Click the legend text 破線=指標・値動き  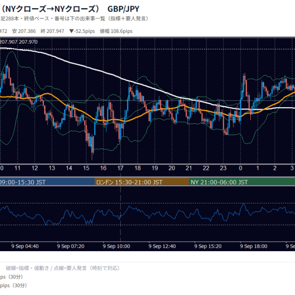pyautogui.click(x=27, y=268)
